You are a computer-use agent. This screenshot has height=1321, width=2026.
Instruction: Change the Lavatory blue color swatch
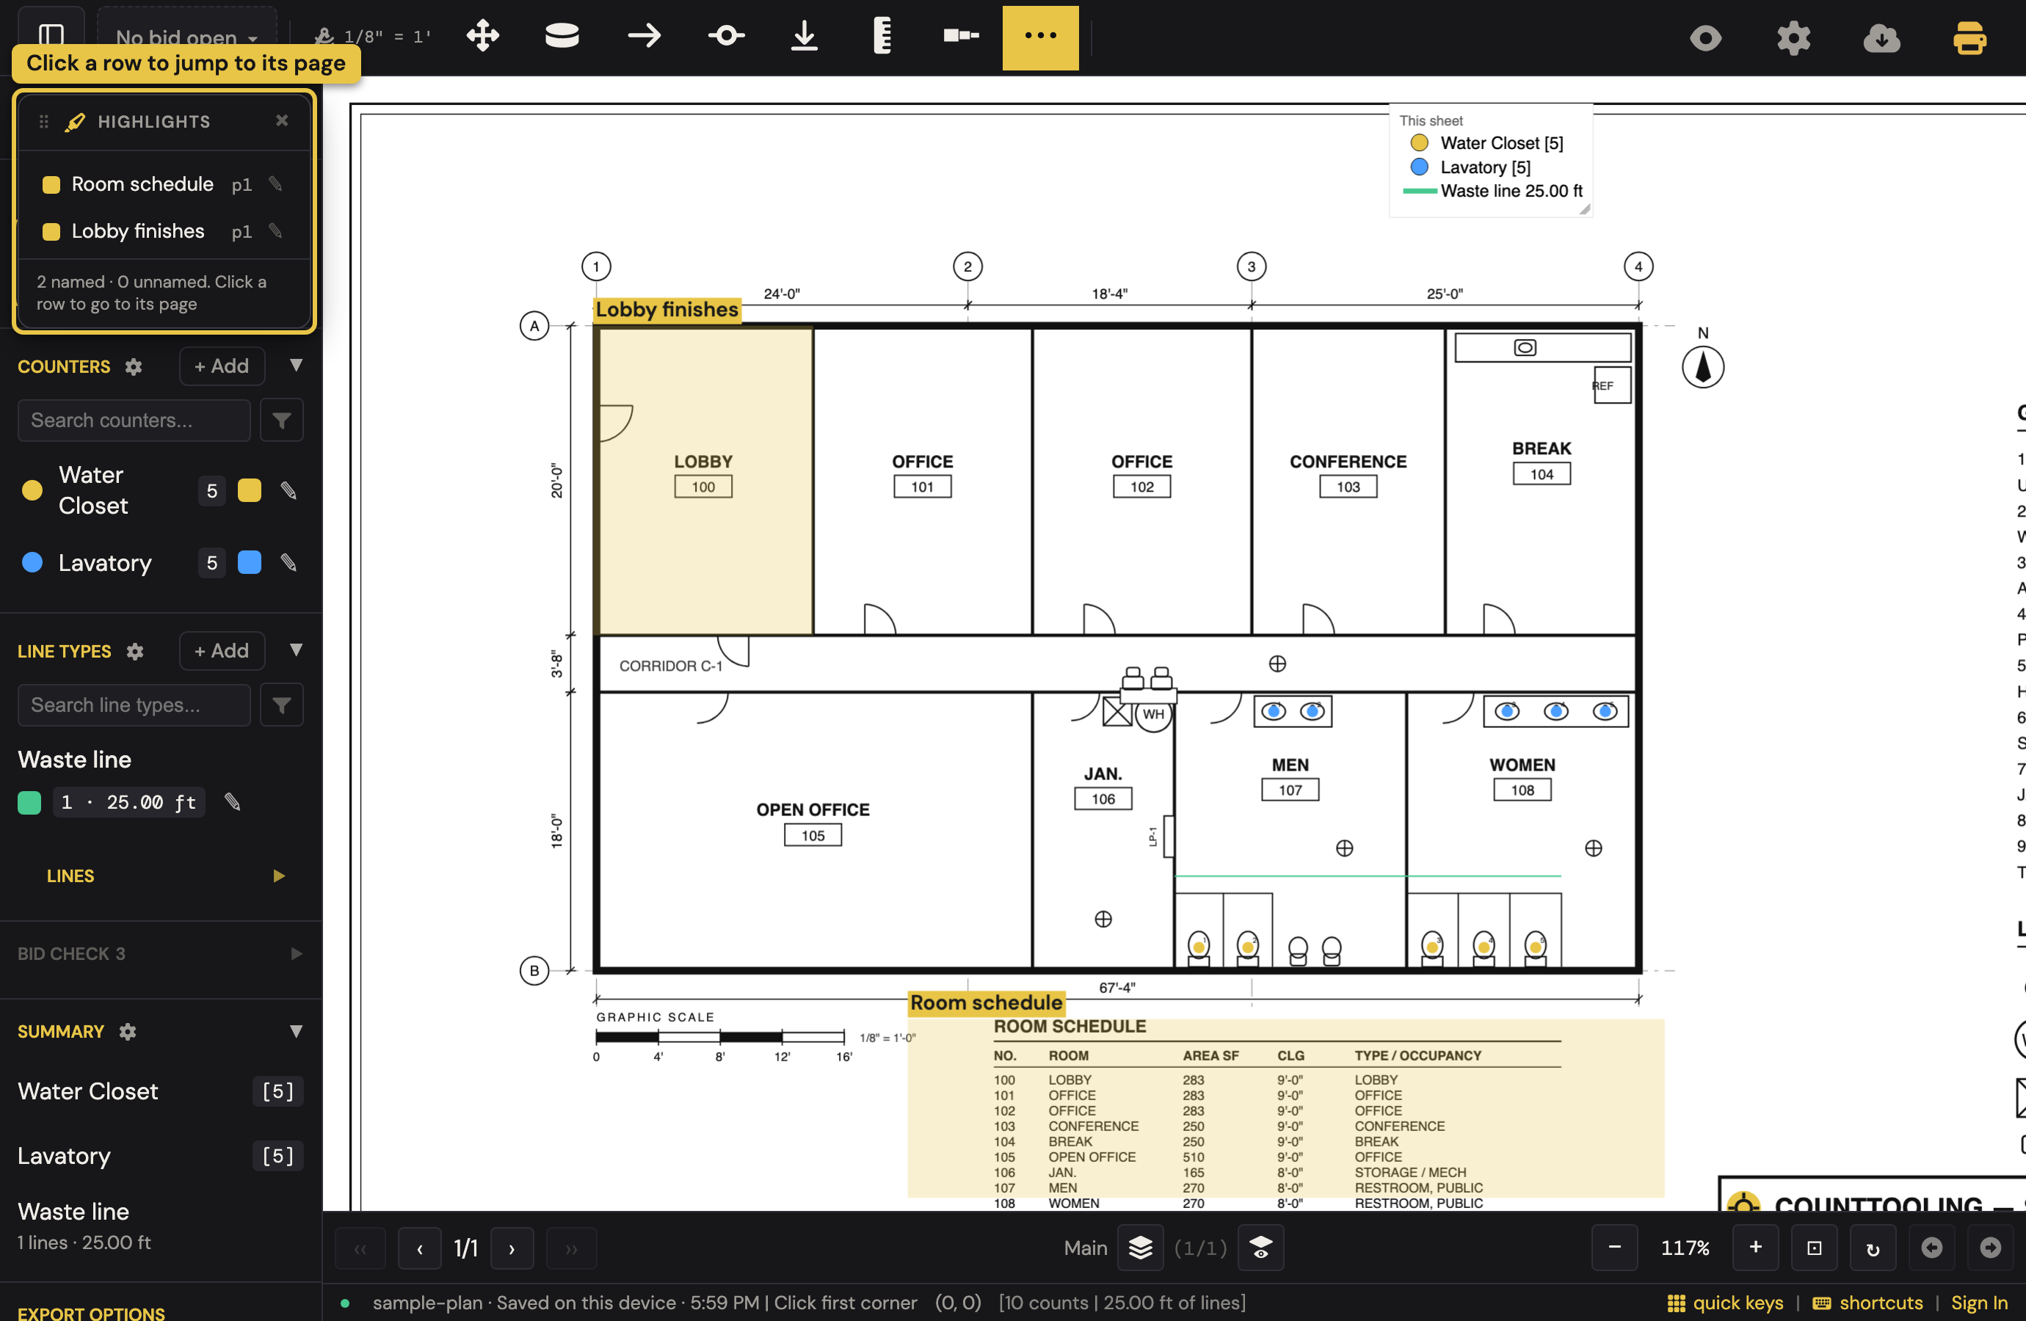[250, 563]
